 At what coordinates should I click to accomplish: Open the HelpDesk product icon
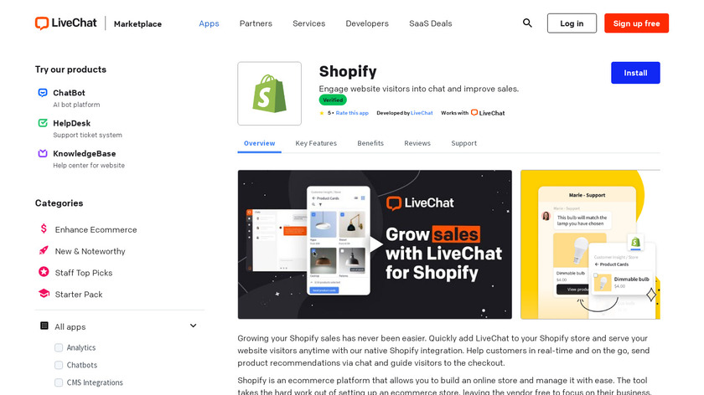point(43,123)
